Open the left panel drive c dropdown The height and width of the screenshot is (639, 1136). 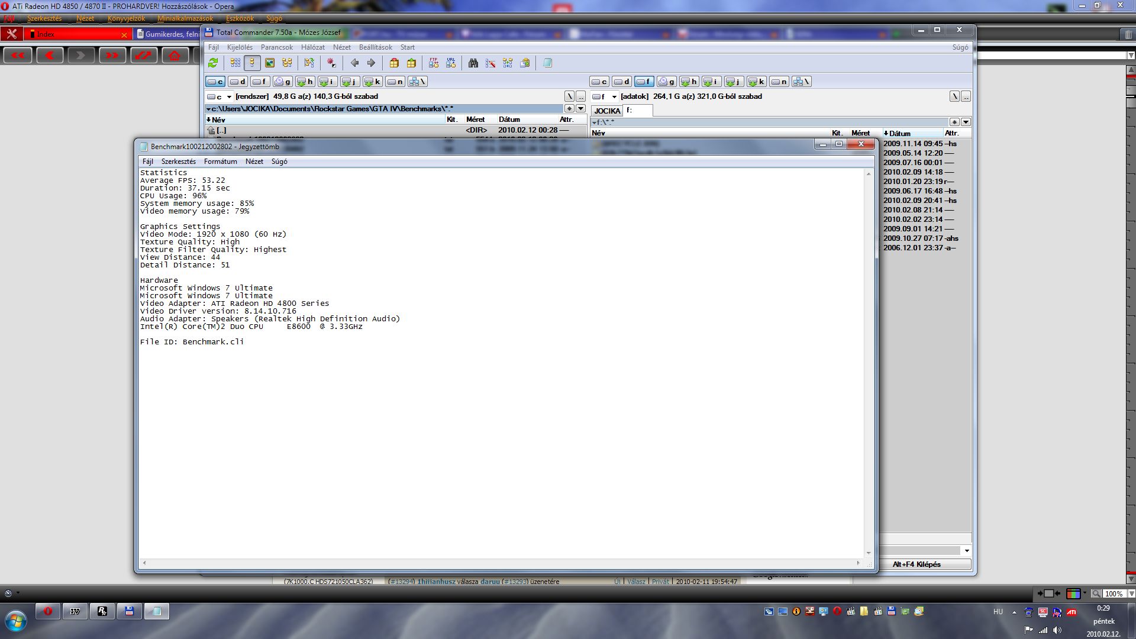pos(229,96)
